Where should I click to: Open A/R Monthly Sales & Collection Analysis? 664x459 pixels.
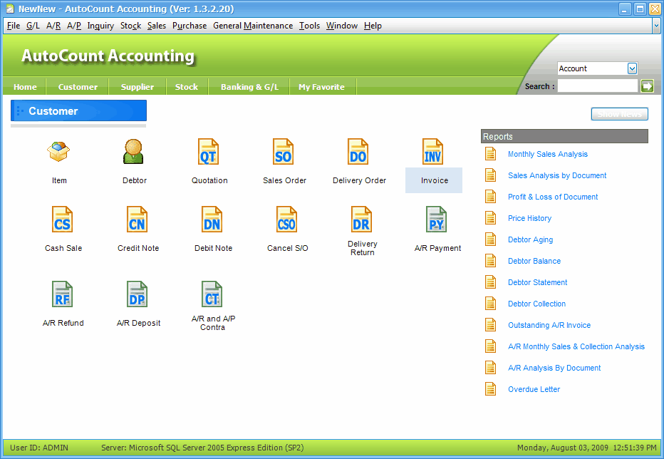(x=576, y=346)
